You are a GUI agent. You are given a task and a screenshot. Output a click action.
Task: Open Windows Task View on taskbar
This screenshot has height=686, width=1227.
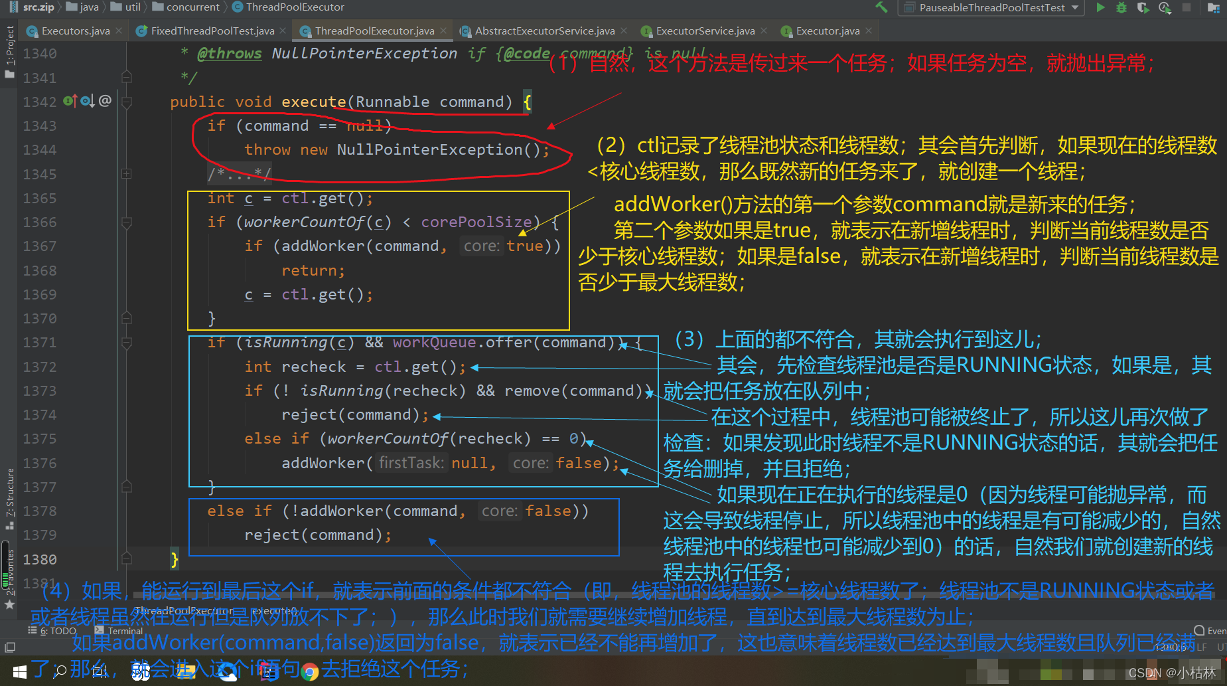click(100, 671)
